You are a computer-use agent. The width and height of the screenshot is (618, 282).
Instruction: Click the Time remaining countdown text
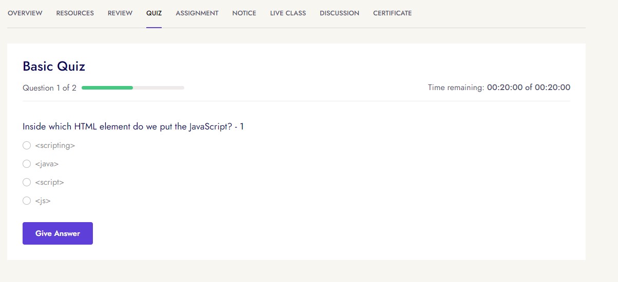pyautogui.click(x=499, y=88)
